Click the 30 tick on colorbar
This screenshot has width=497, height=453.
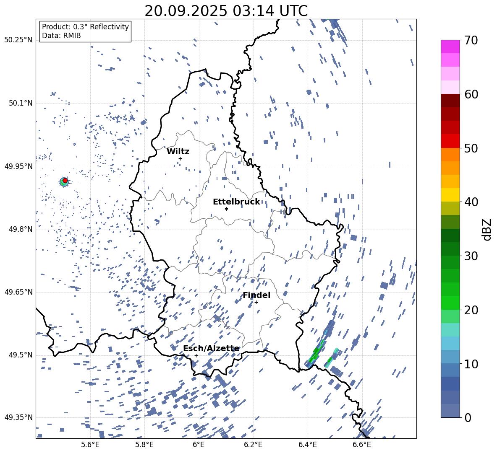pyautogui.click(x=471, y=256)
